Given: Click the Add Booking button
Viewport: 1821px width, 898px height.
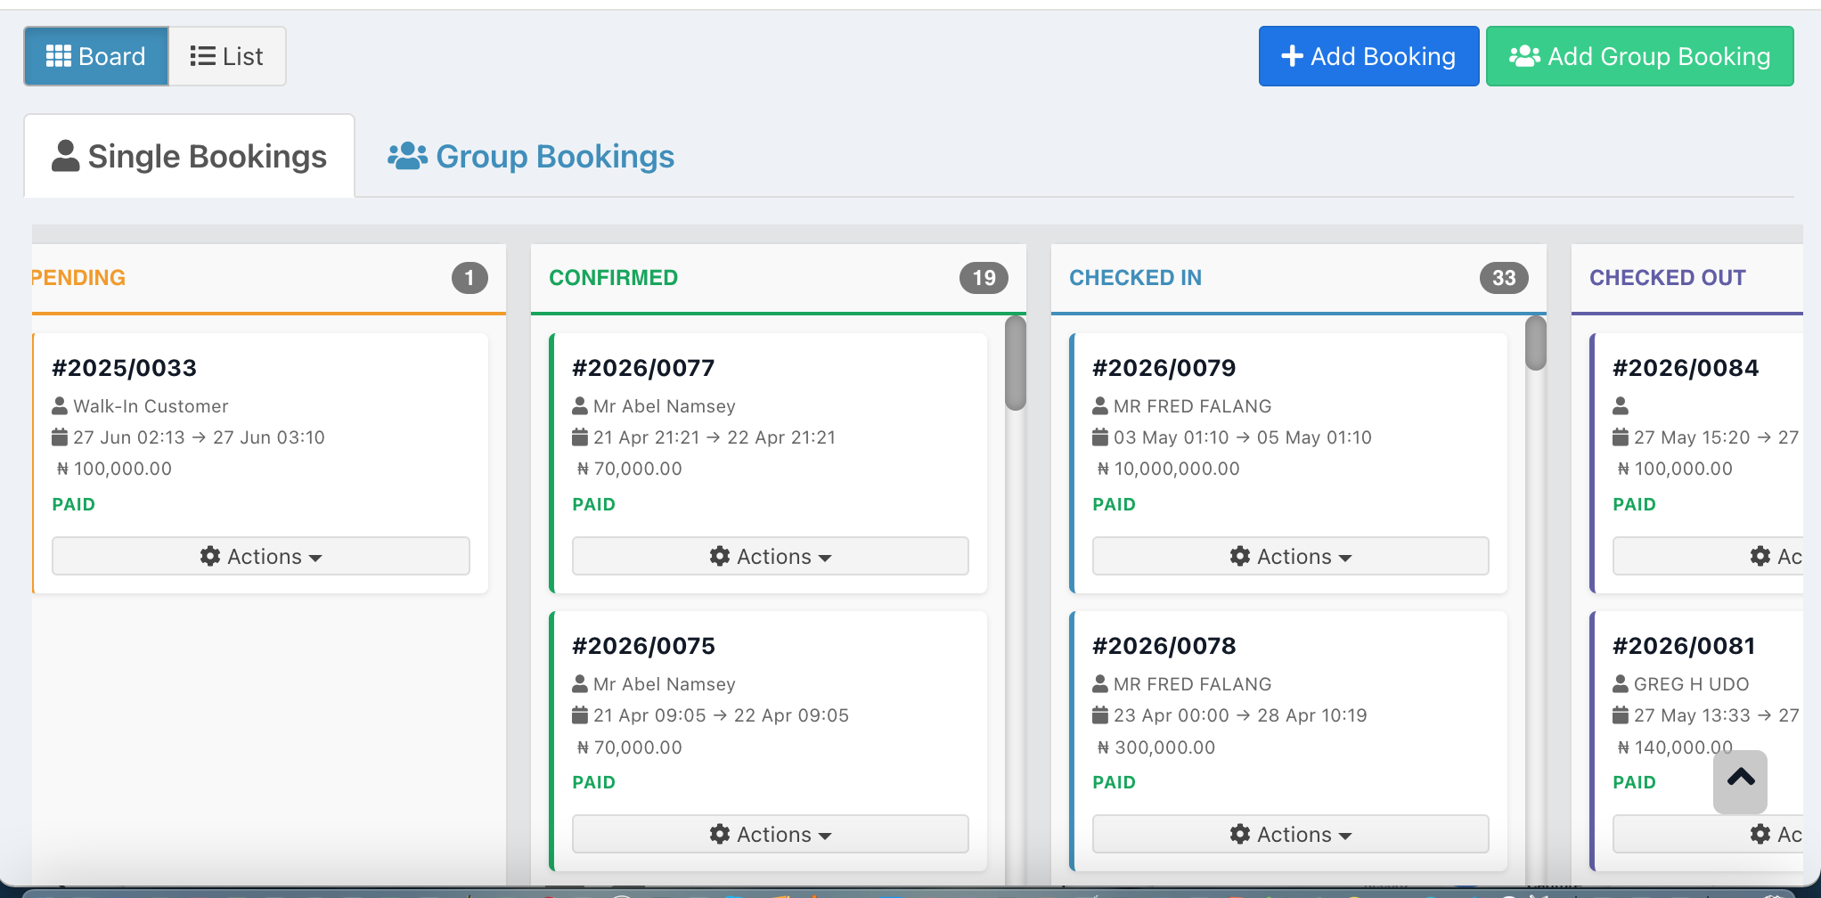Looking at the screenshot, I should point(1368,56).
